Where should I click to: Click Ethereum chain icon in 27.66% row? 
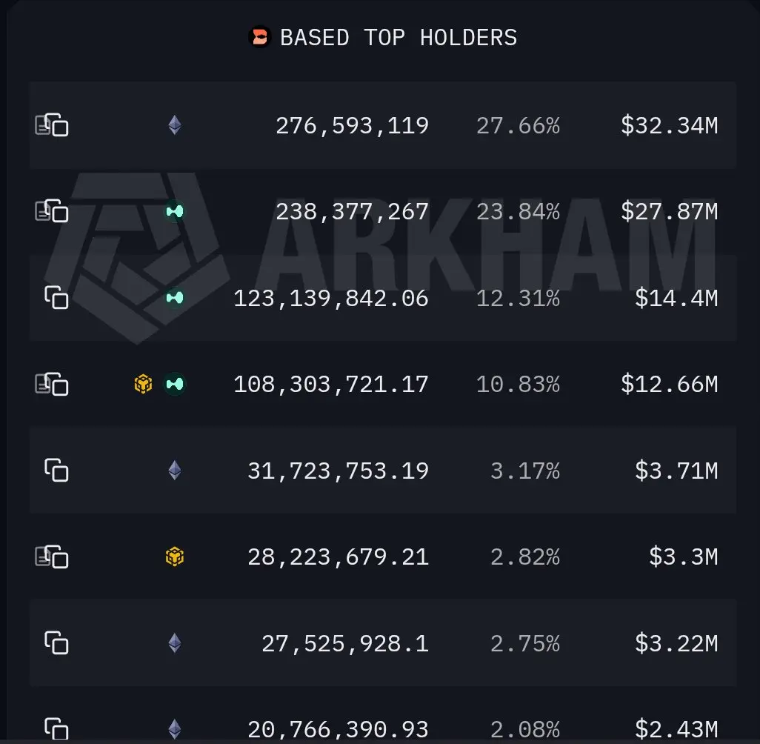(175, 125)
